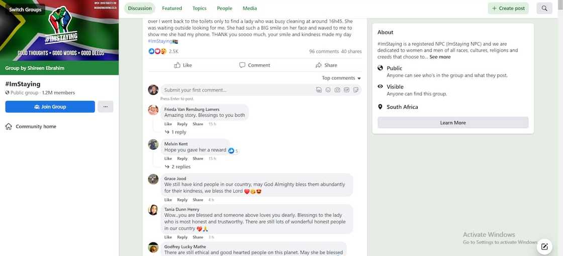Open the Top comments sort dropdown
Image resolution: width=563 pixels, height=256 pixels.
point(341,78)
